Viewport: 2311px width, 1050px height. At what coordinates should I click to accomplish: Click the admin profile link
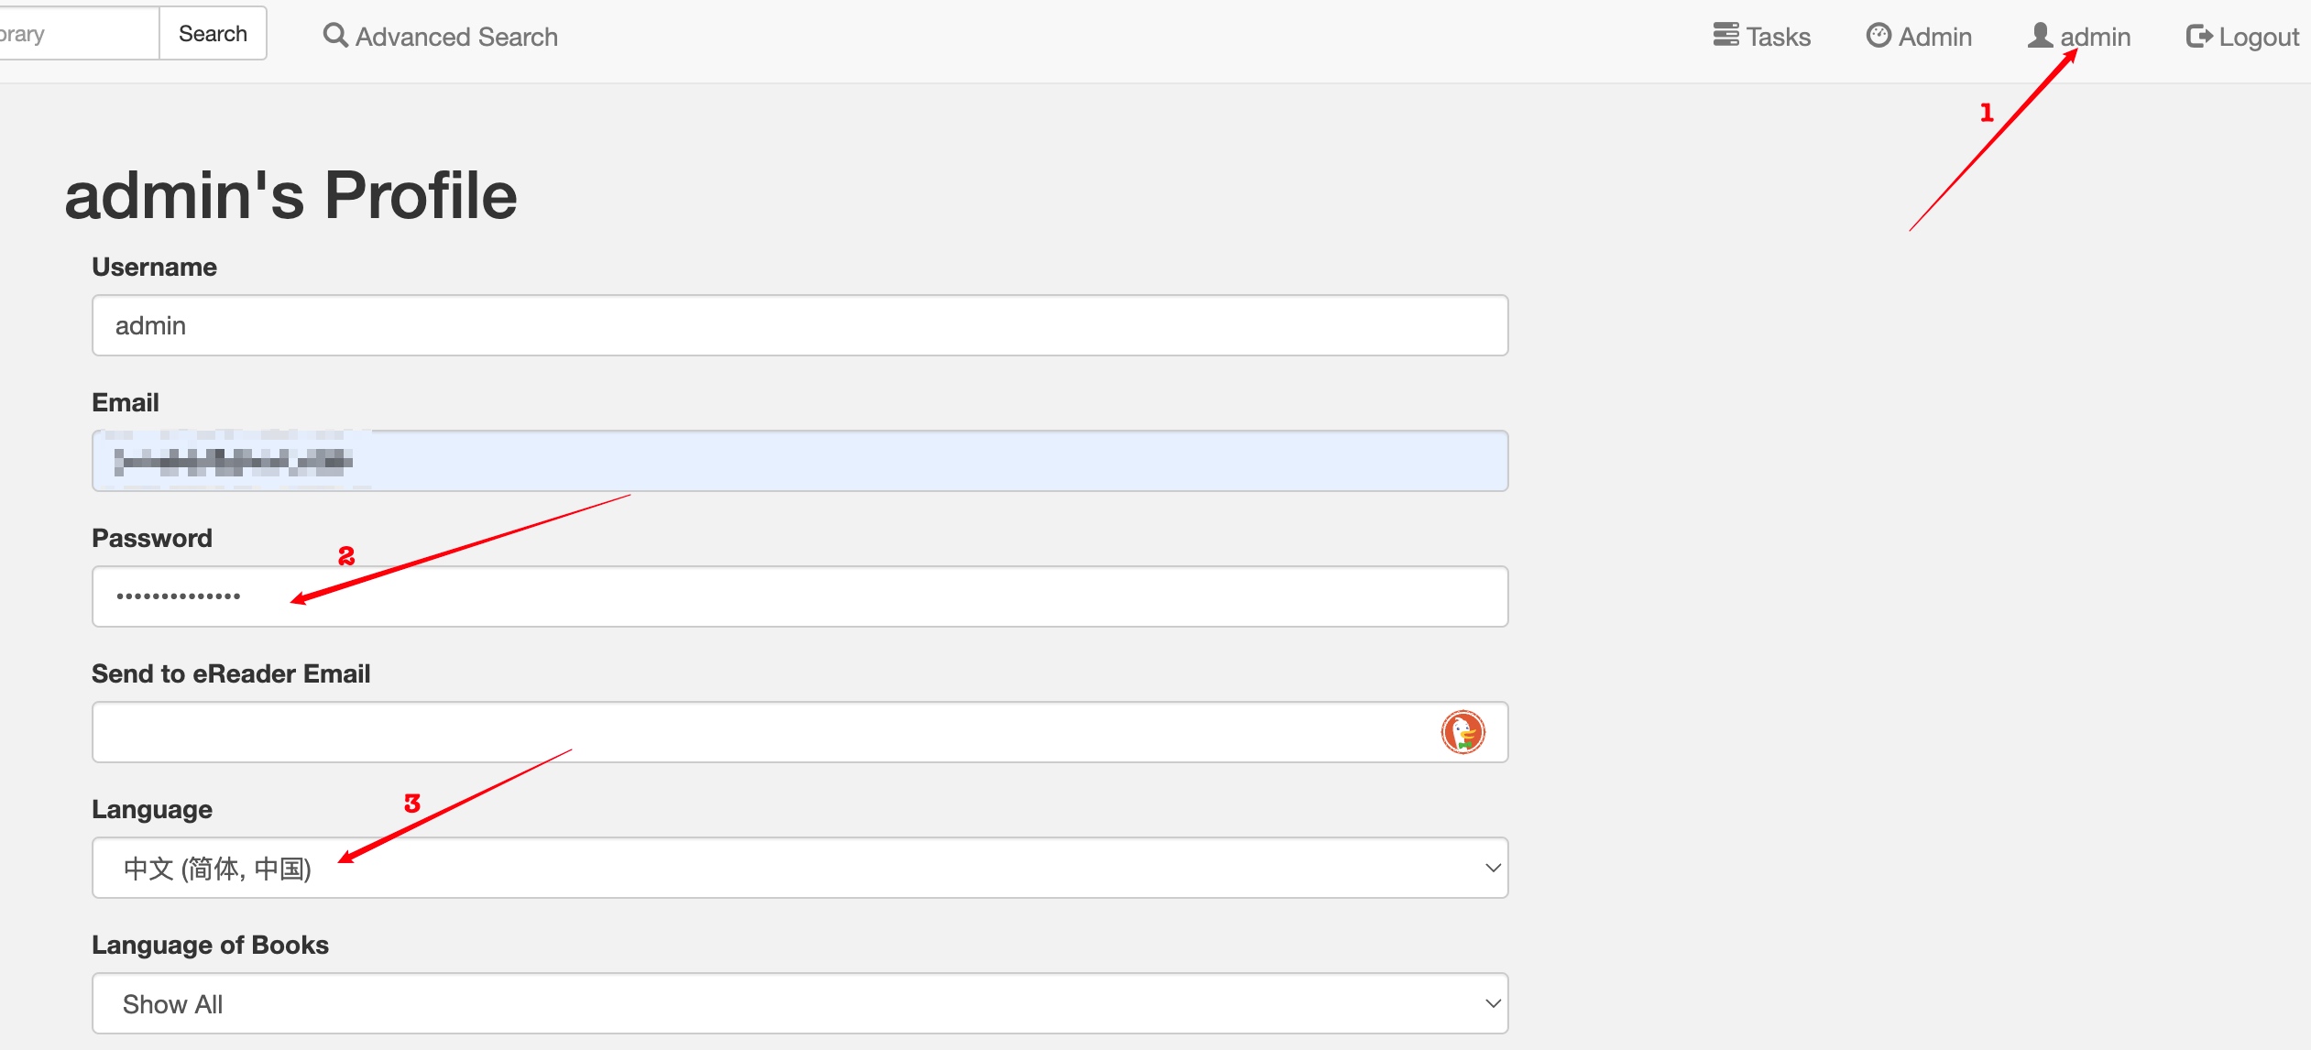pyautogui.click(x=2079, y=36)
